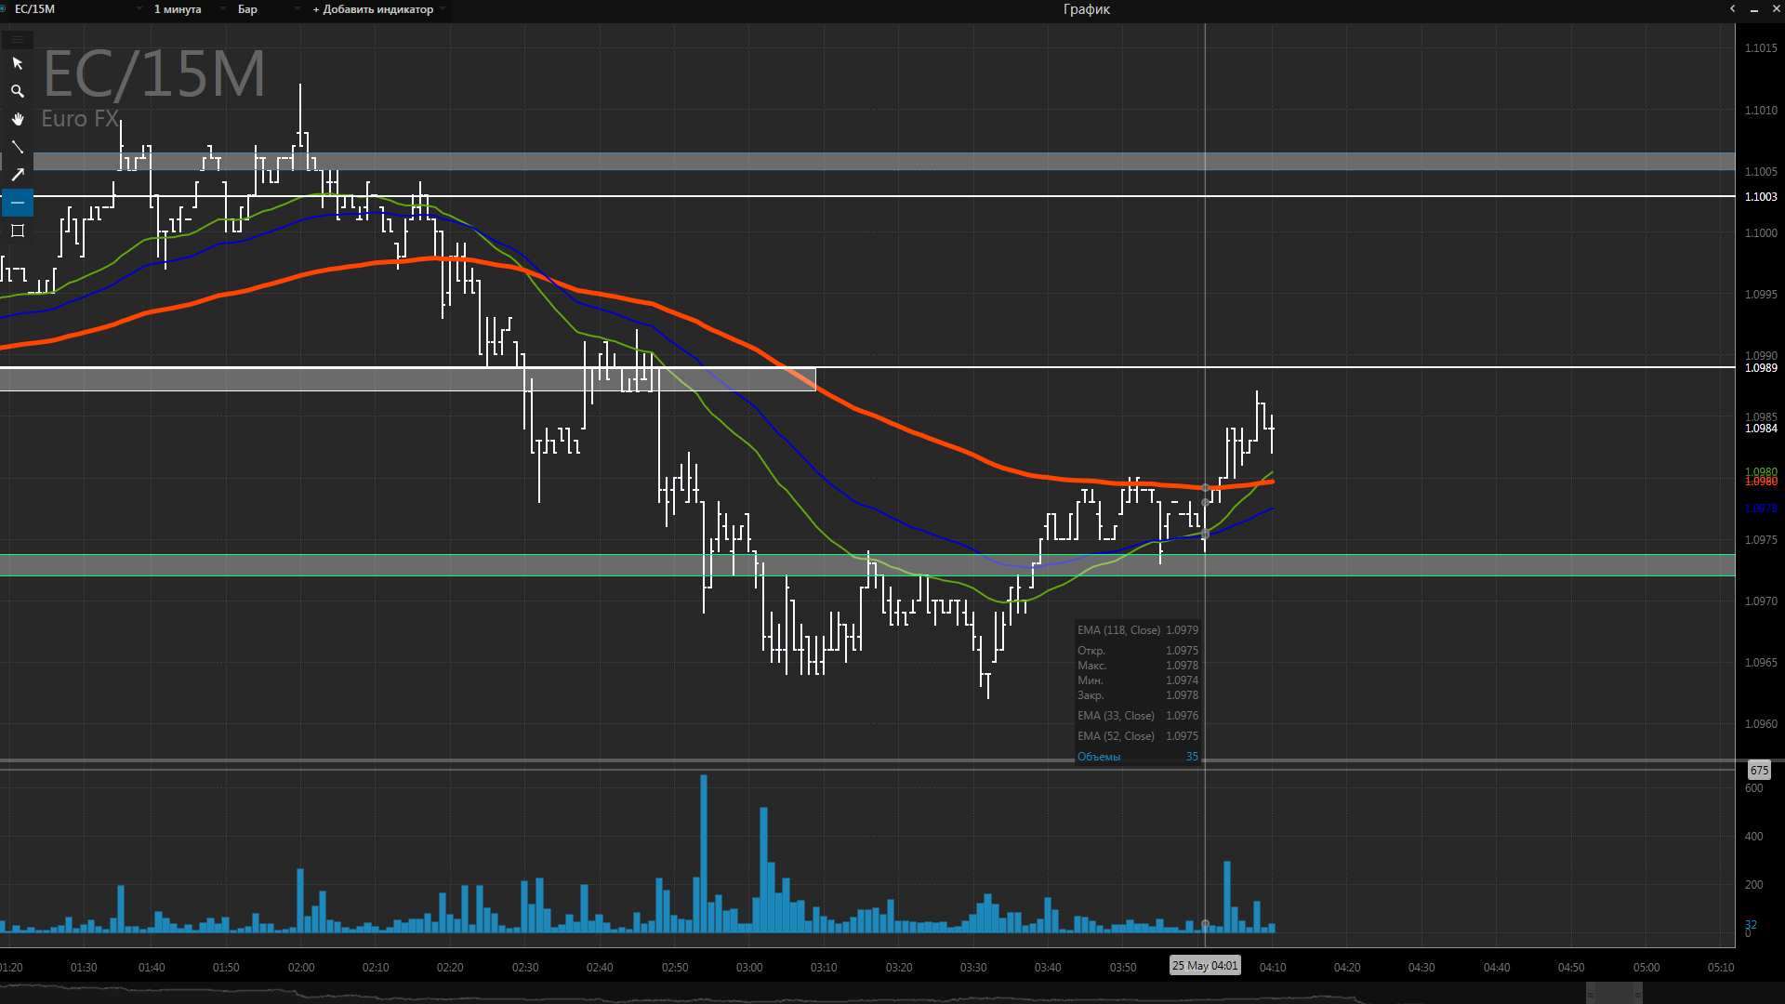Click left handle of navigator scroll range

pos(1591,993)
